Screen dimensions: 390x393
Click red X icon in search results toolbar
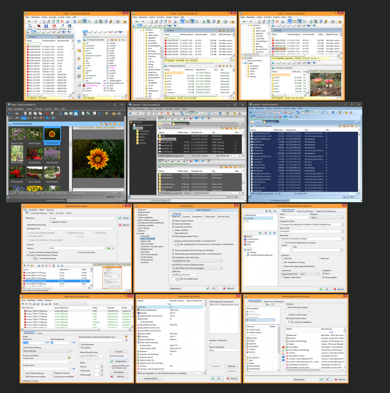pos(50,265)
